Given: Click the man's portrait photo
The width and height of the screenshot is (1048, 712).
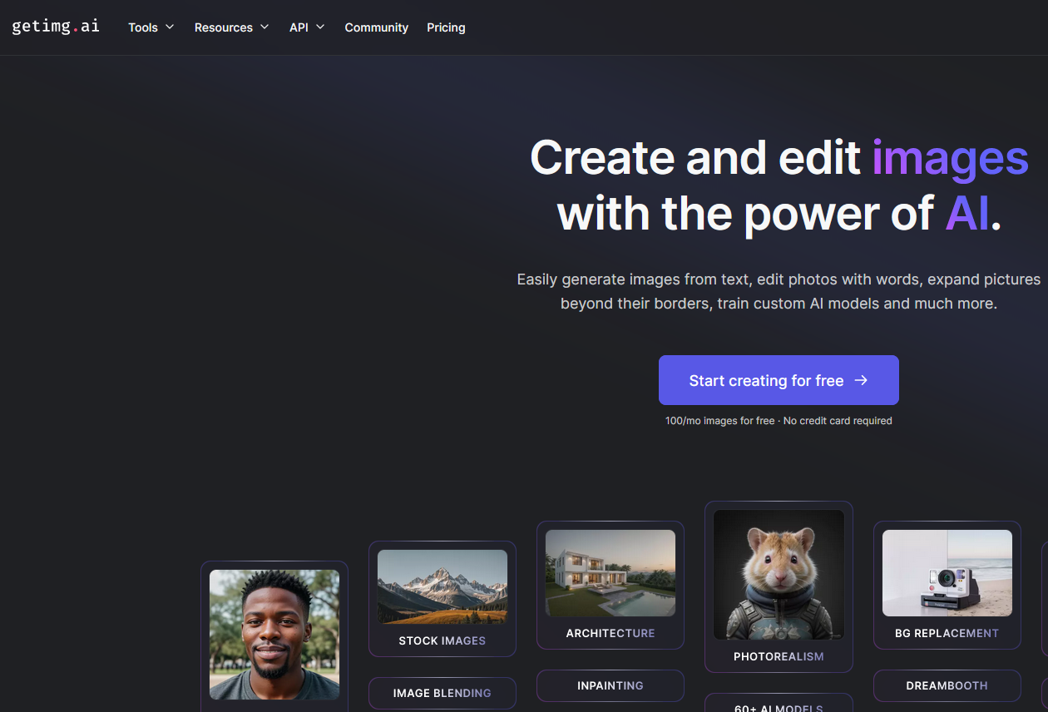Looking at the screenshot, I should [274, 635].
